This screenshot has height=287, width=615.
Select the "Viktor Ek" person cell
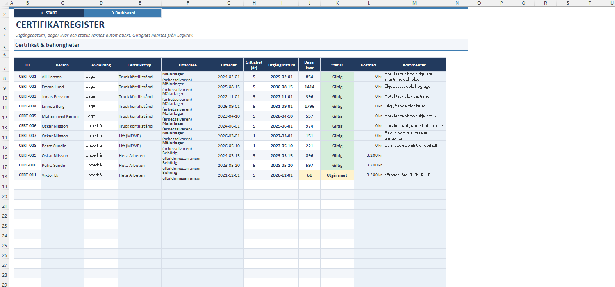pos(62,175)
